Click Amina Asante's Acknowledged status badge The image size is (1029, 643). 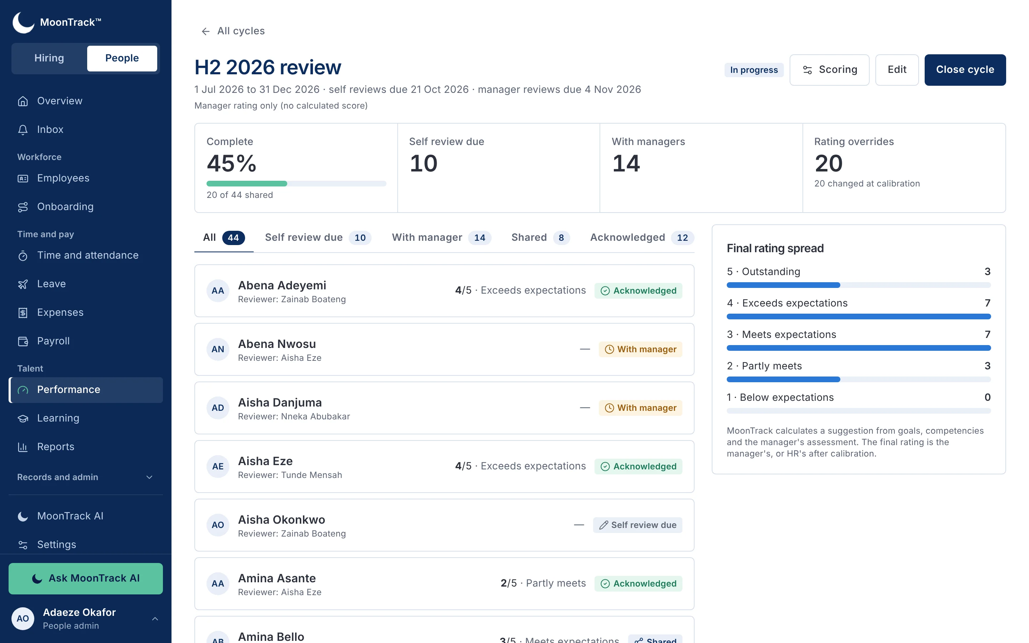coord(638,584)
